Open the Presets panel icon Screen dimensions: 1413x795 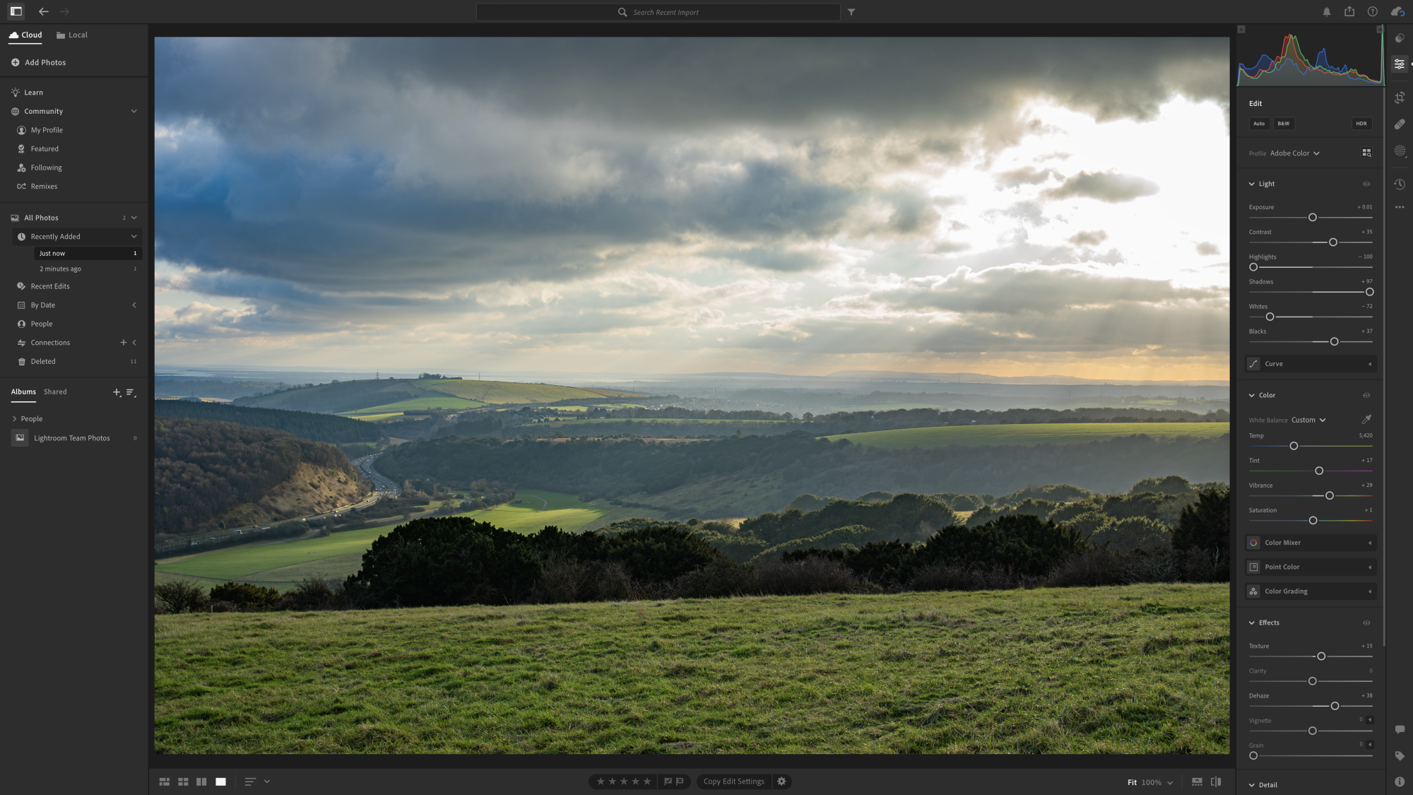coord(1399,38)
